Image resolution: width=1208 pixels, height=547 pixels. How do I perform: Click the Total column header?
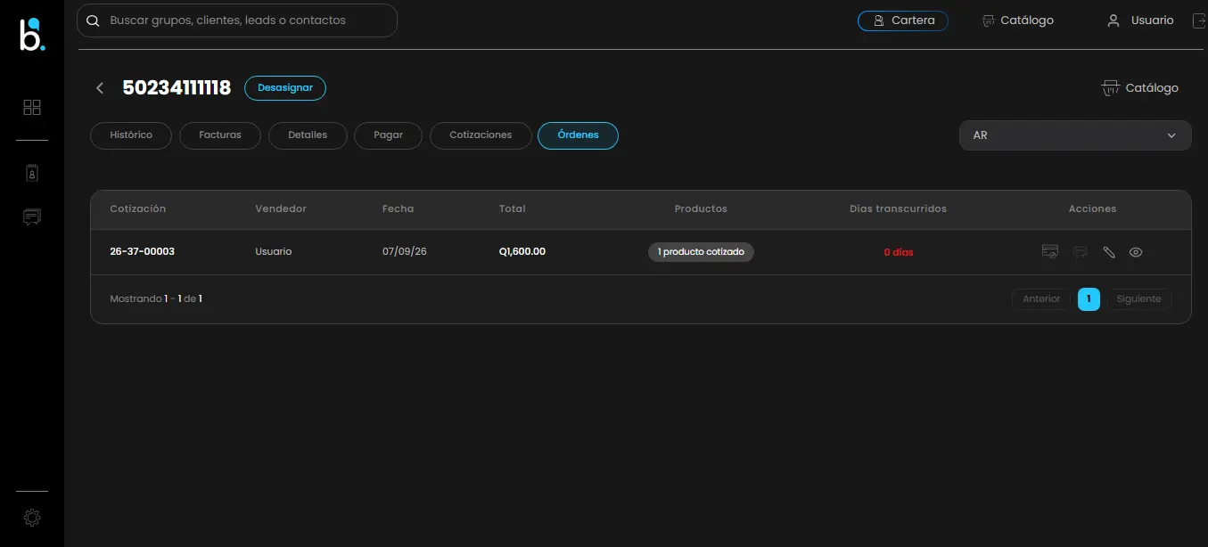click(x=513, y=208)
